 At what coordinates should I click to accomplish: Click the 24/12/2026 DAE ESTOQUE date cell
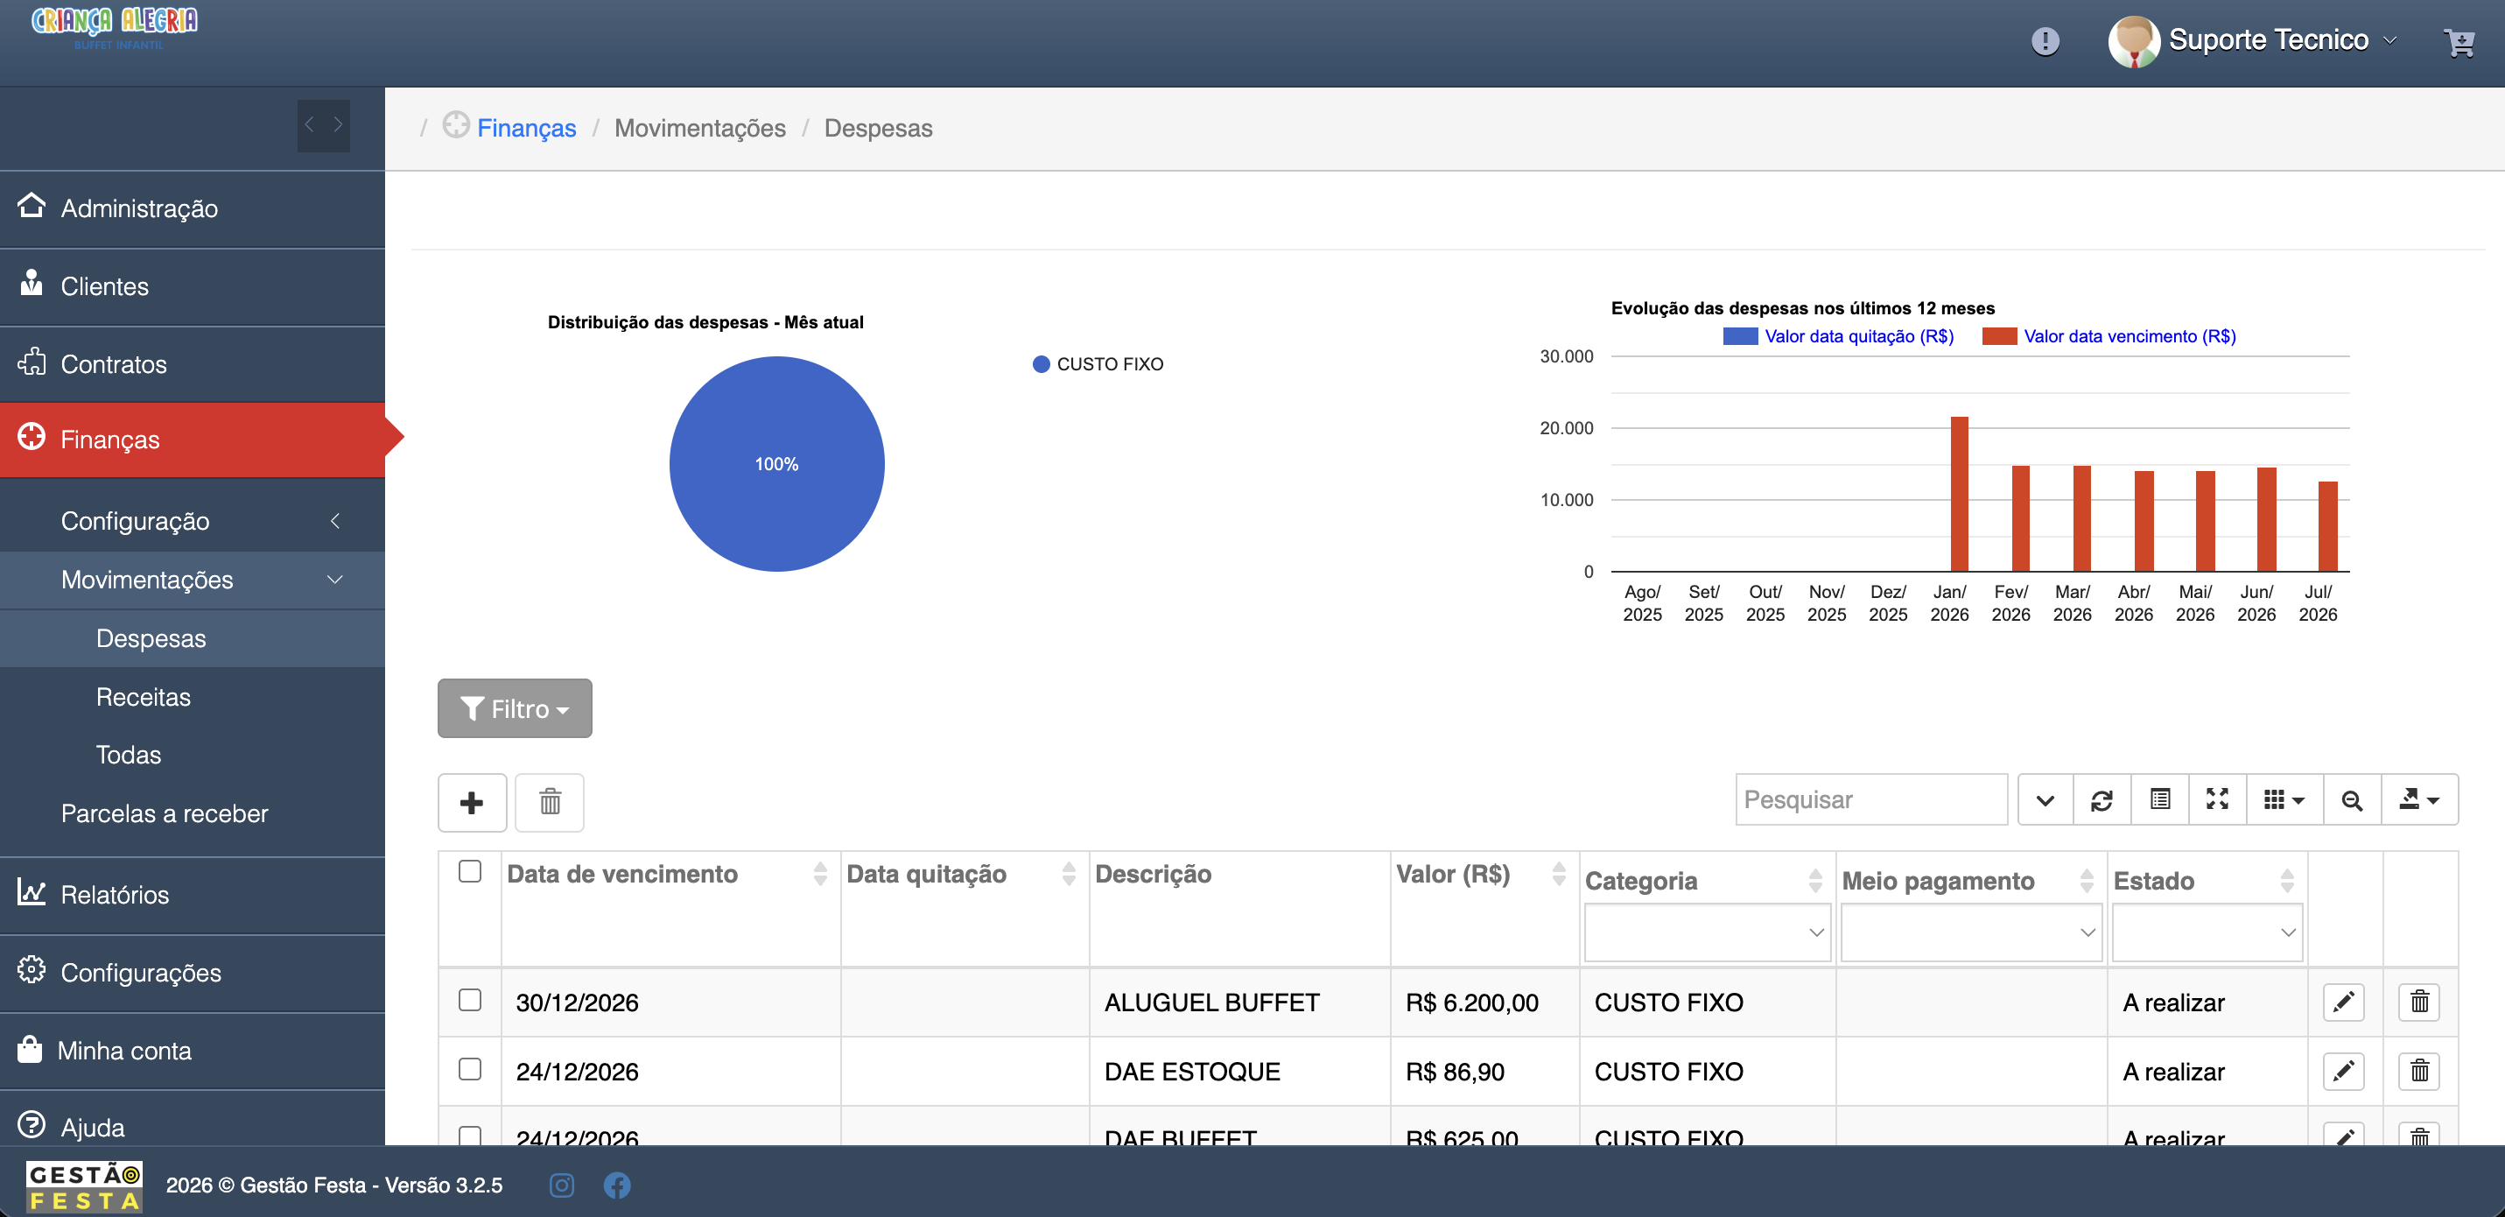tap(671, 1071)
